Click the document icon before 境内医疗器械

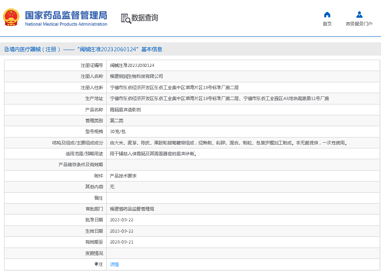(6, 49)
